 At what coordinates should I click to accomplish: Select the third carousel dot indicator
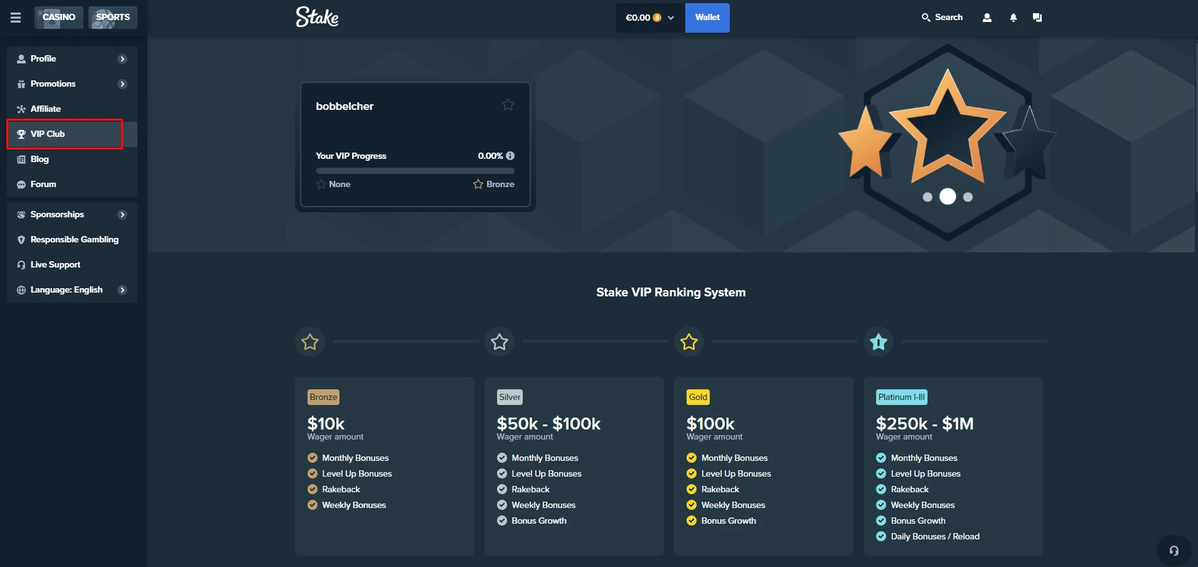point(968,197)
